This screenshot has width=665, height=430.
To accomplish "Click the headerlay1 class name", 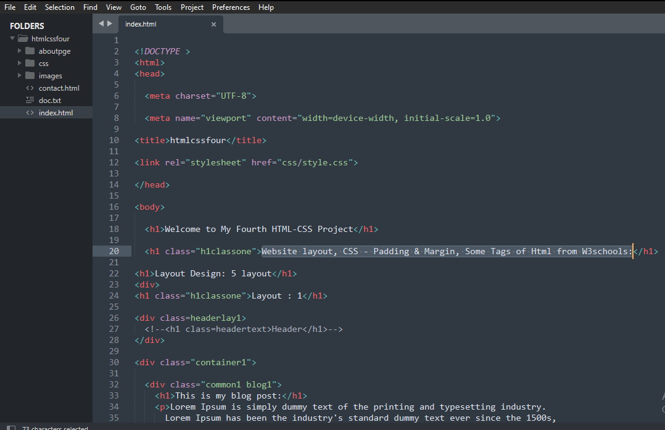I will tap(216, 318).
